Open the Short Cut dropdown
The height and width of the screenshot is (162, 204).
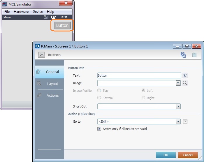pos(178,107)
